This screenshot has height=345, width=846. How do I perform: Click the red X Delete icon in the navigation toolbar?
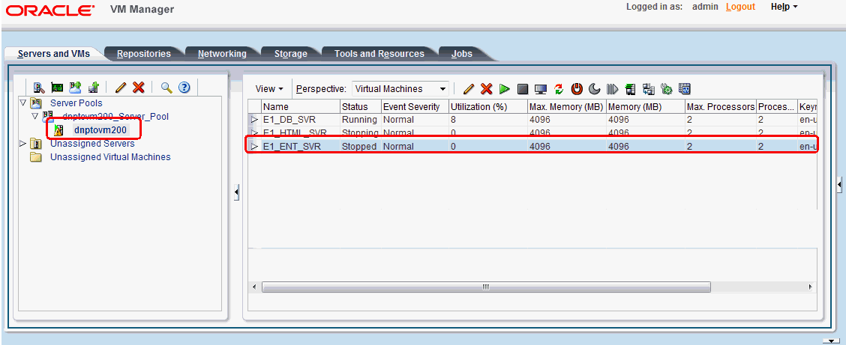139,88
